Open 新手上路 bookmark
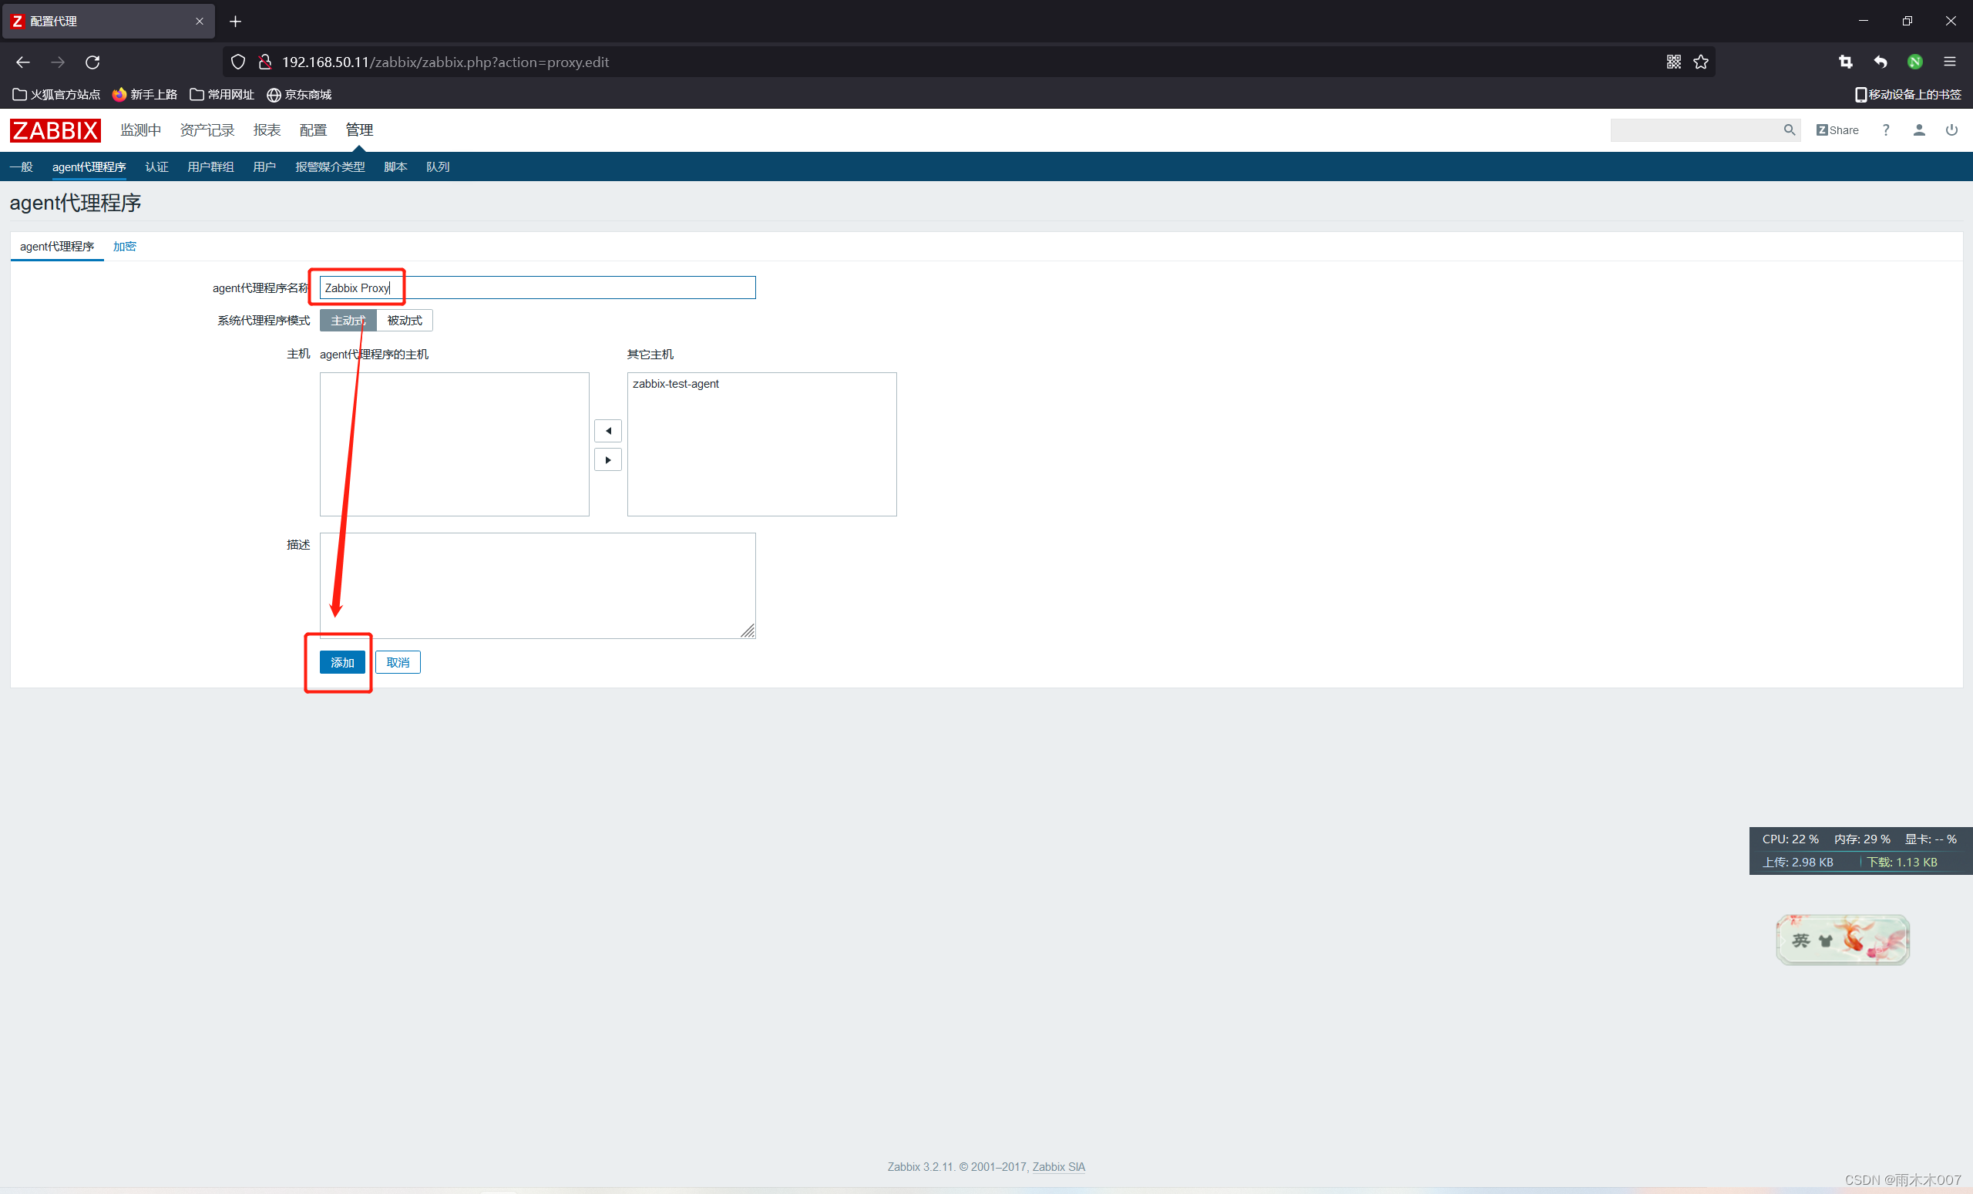This screenshot has width=1973, height=1194. [x=145, y=95]
